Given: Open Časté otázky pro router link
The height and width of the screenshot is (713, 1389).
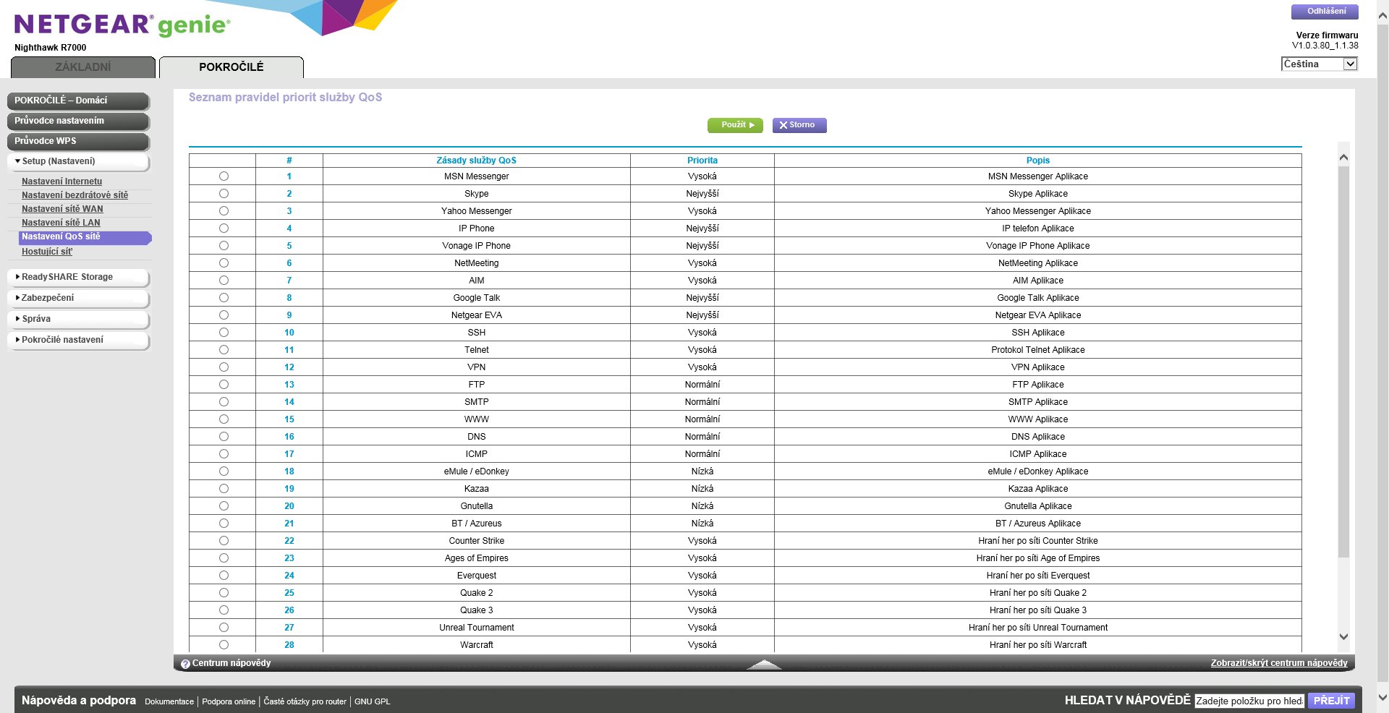Looking at the screenshot, I should coord(305,701).
